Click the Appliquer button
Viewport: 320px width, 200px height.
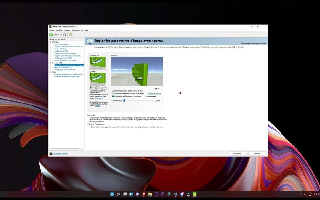(237, 153)
